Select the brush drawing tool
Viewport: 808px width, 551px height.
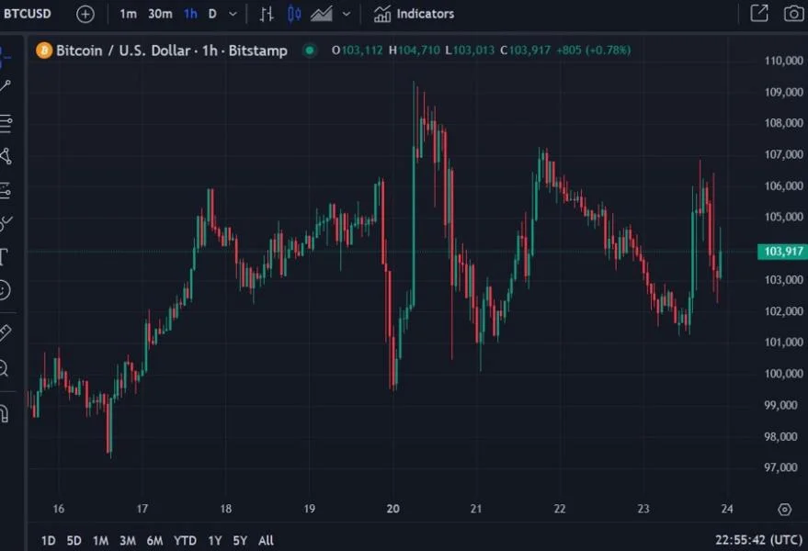[6, 223]
